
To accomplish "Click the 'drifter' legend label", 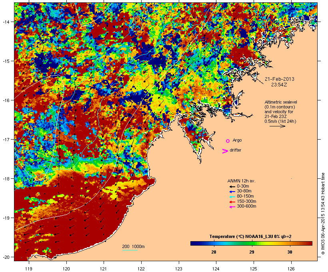I will click(235, 150).
